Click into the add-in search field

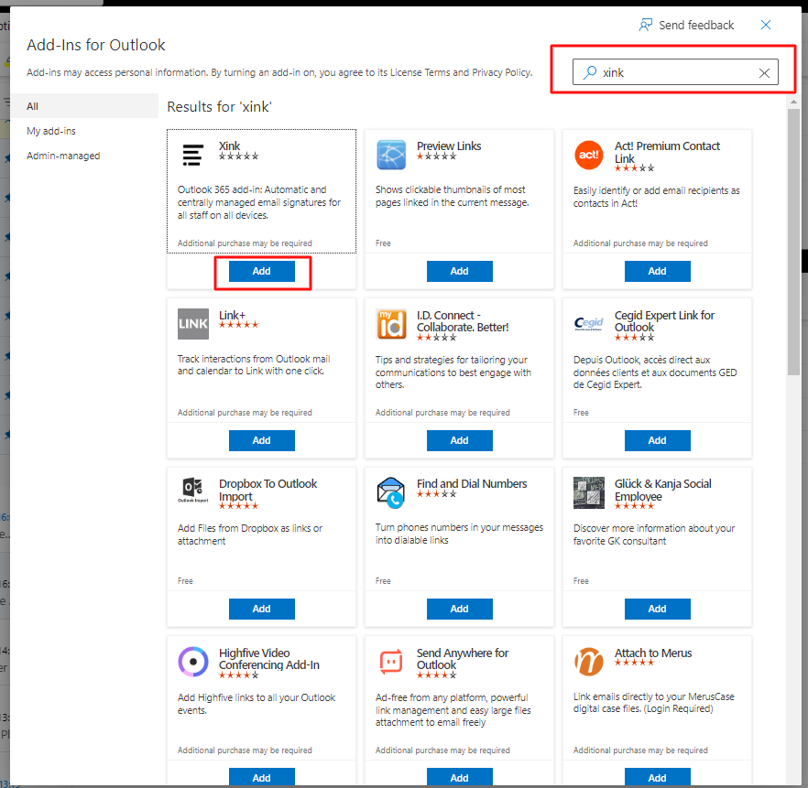click(x=675, y=72)
